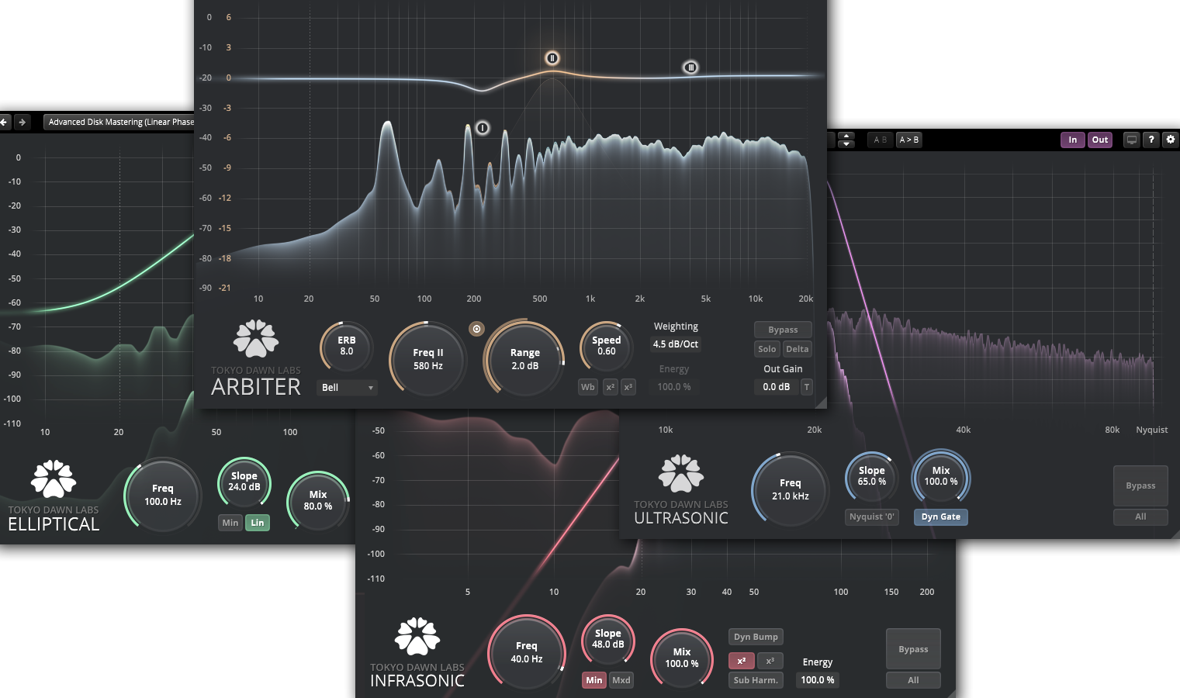Click the Elliptical Slope knob
This screenshot has width=1180, height=698.
244,482
